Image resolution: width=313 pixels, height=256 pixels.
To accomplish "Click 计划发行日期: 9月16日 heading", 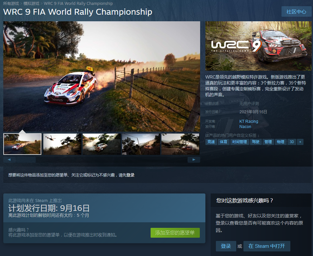I will [49, 208].
